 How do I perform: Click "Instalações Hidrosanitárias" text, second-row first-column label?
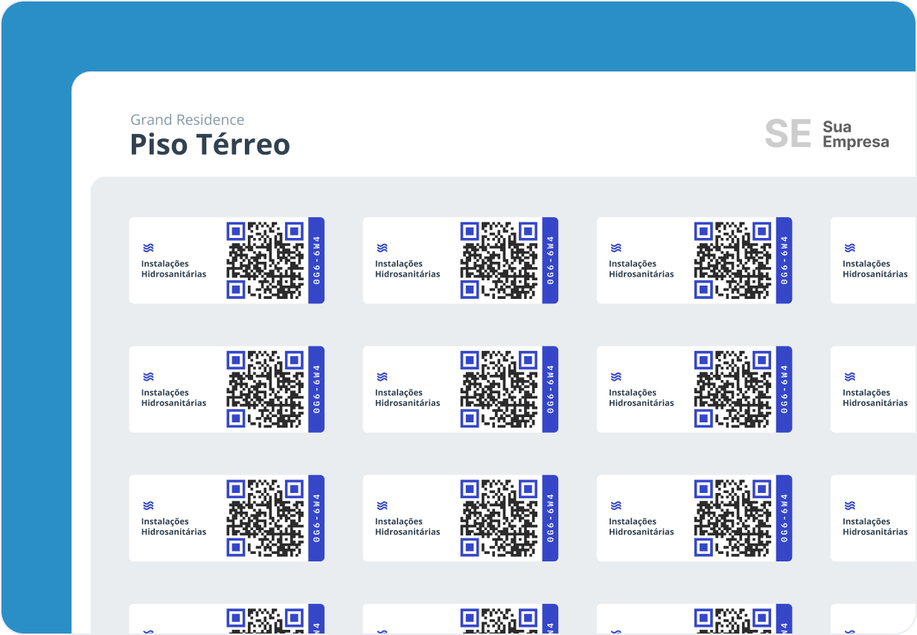[x=174, y=398]
